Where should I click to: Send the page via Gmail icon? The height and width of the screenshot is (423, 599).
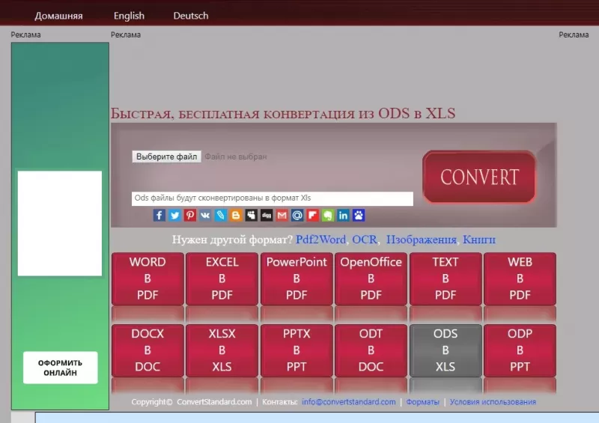click(282, 215)
